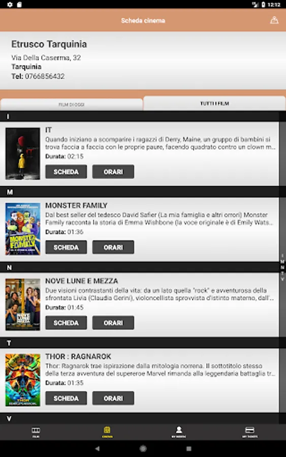Select the TUTTI I FILM tab
This screenshot has width=286, height=457.
point(214,103)
